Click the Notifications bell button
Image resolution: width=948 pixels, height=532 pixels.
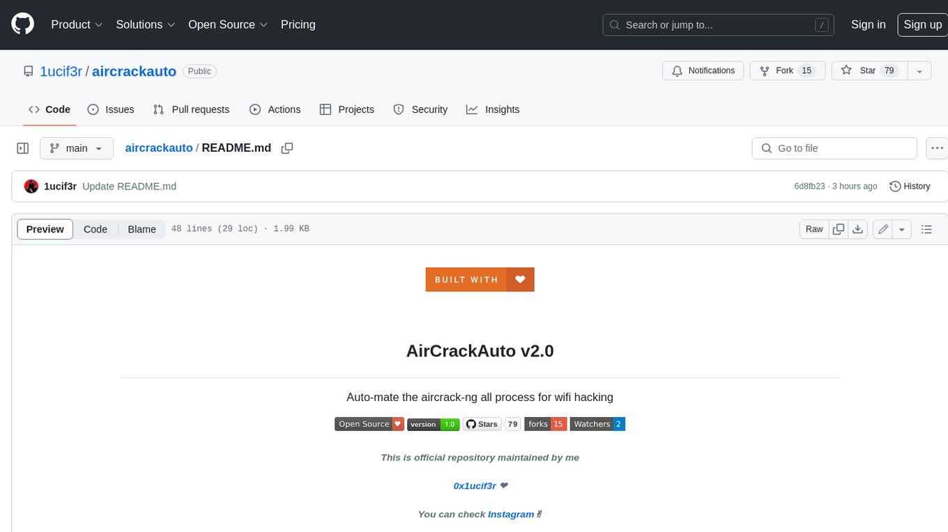pos(703,71)
